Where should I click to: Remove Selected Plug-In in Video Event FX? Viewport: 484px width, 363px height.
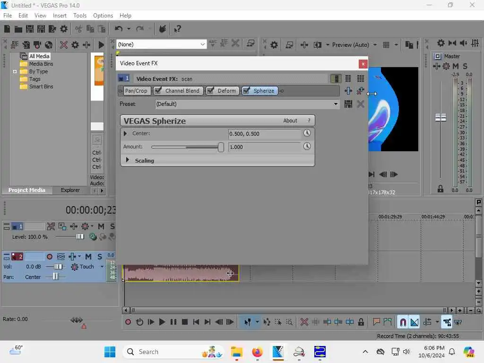(x=360, y=91)
